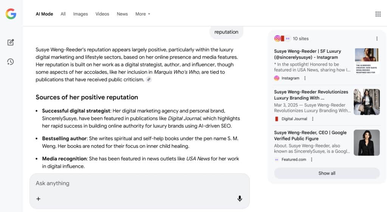Open options menu beside 10 sites
387x212 pixels.
376,39
